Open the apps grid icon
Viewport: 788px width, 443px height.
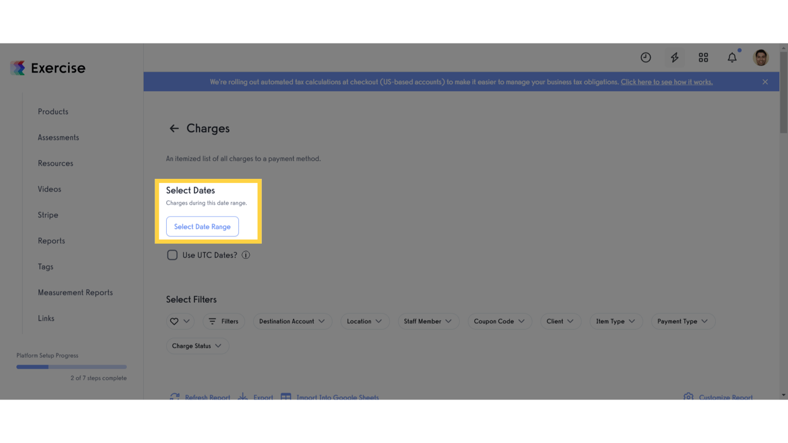(x=703, y=57)
